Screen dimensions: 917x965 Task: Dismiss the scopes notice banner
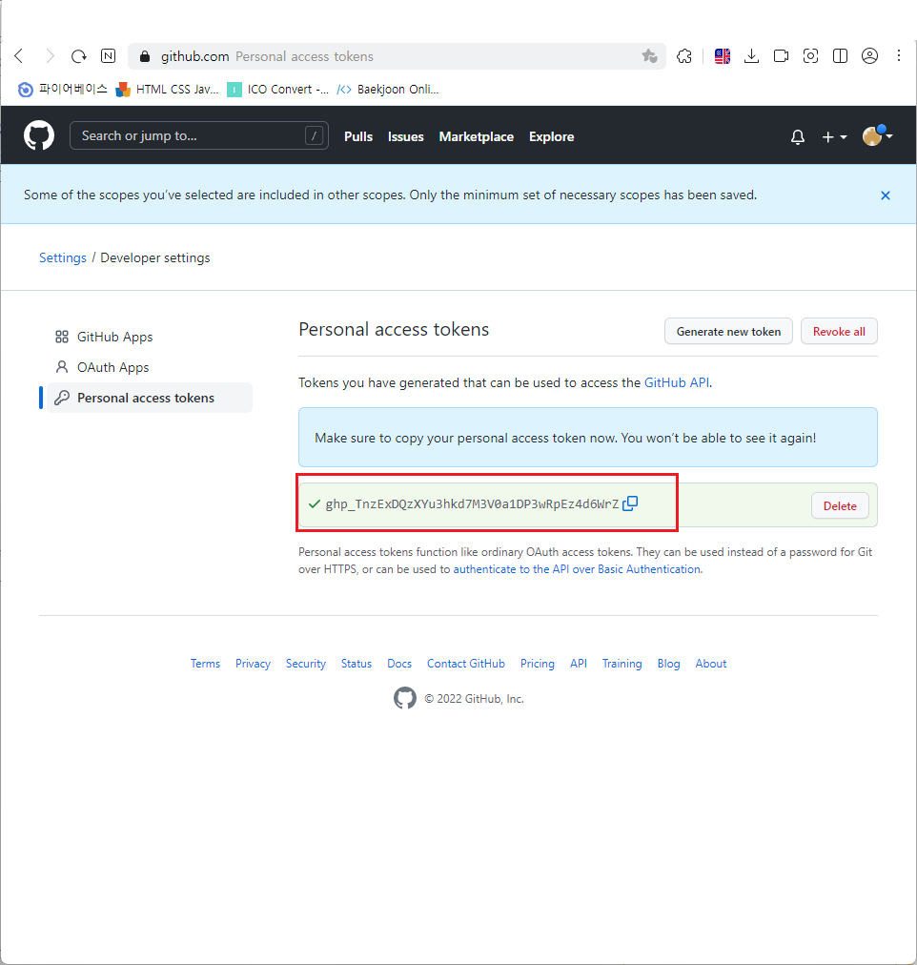(885, 195)
